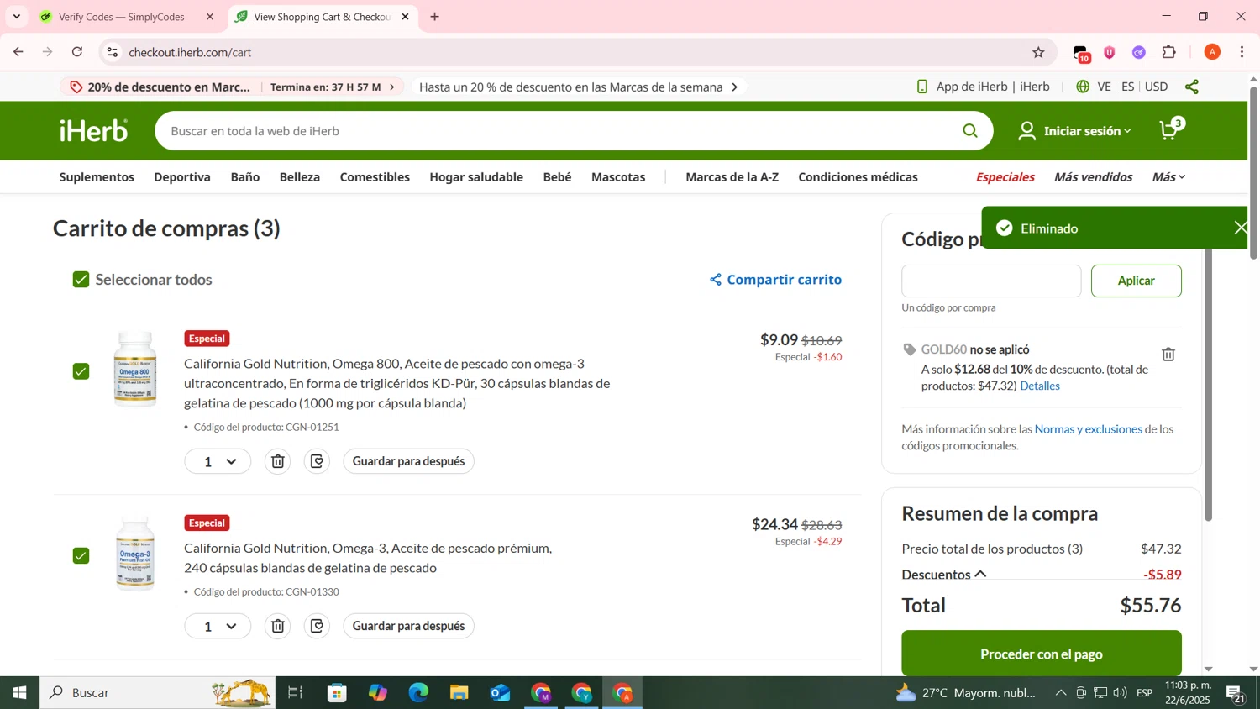Bookmark this page with the star icon
1260x709 pixels.
1038,52
